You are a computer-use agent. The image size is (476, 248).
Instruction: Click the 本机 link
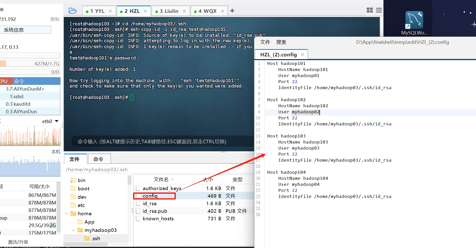[56, 152]
